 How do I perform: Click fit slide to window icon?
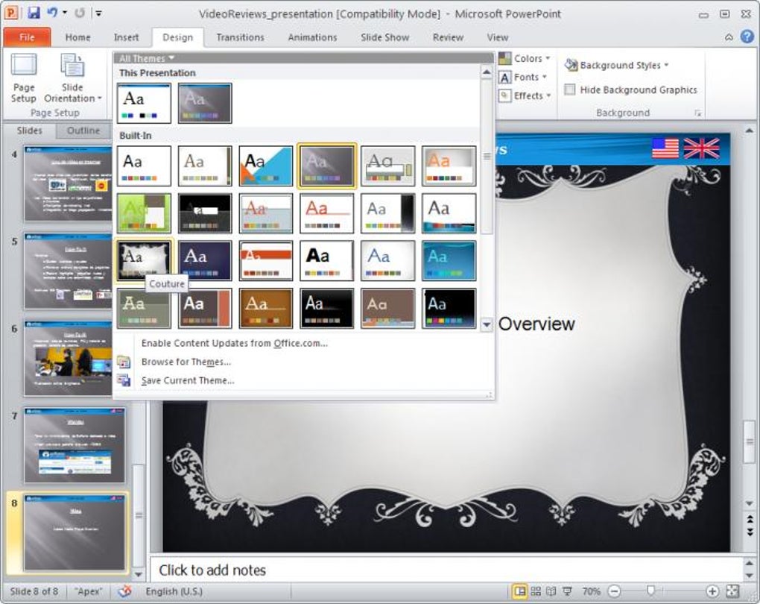pyautogui.click(x=732, y=591)
